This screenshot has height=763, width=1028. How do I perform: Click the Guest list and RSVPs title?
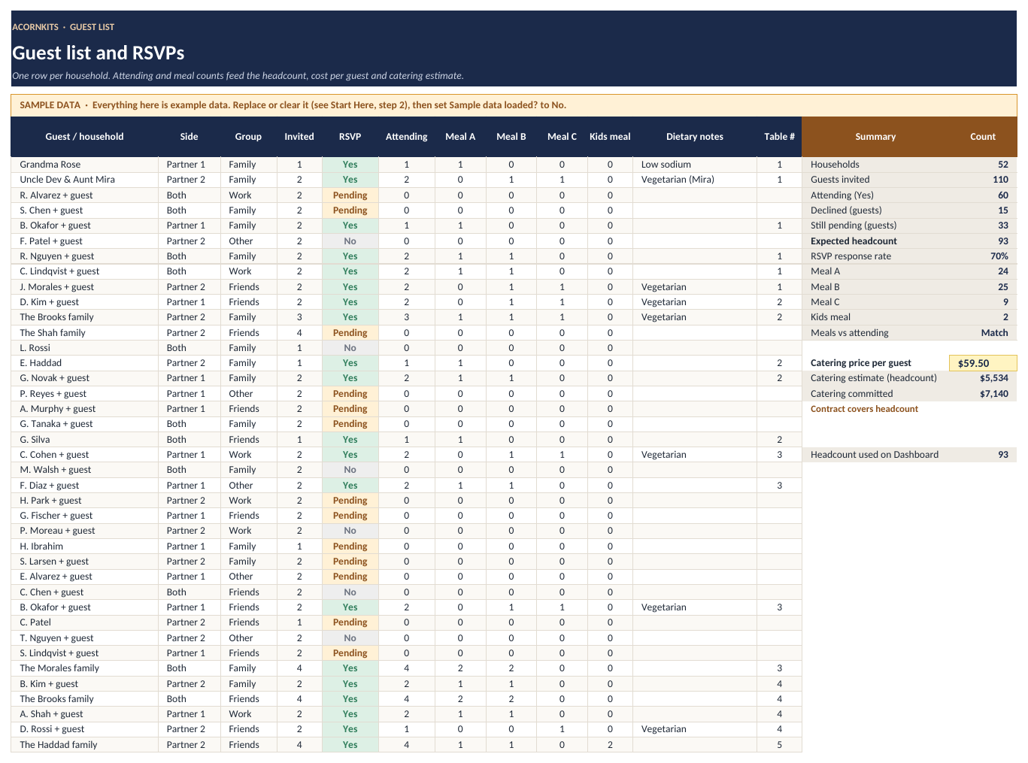[99, 53]
